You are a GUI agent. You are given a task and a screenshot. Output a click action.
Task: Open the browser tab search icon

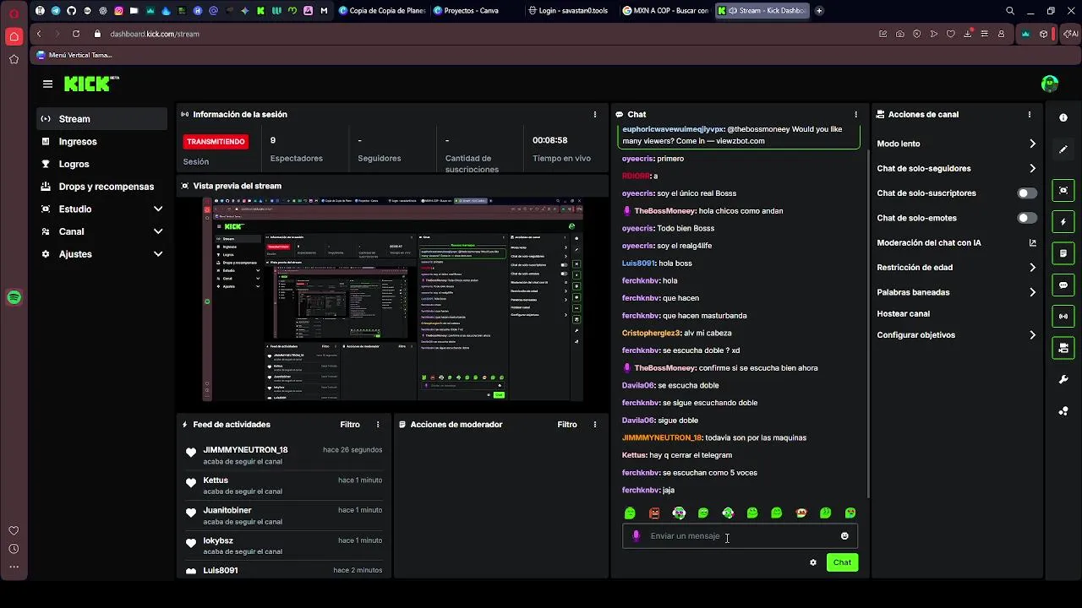pos(1010,11)
